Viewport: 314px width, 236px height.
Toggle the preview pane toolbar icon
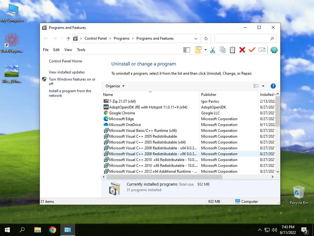[187, 50]
